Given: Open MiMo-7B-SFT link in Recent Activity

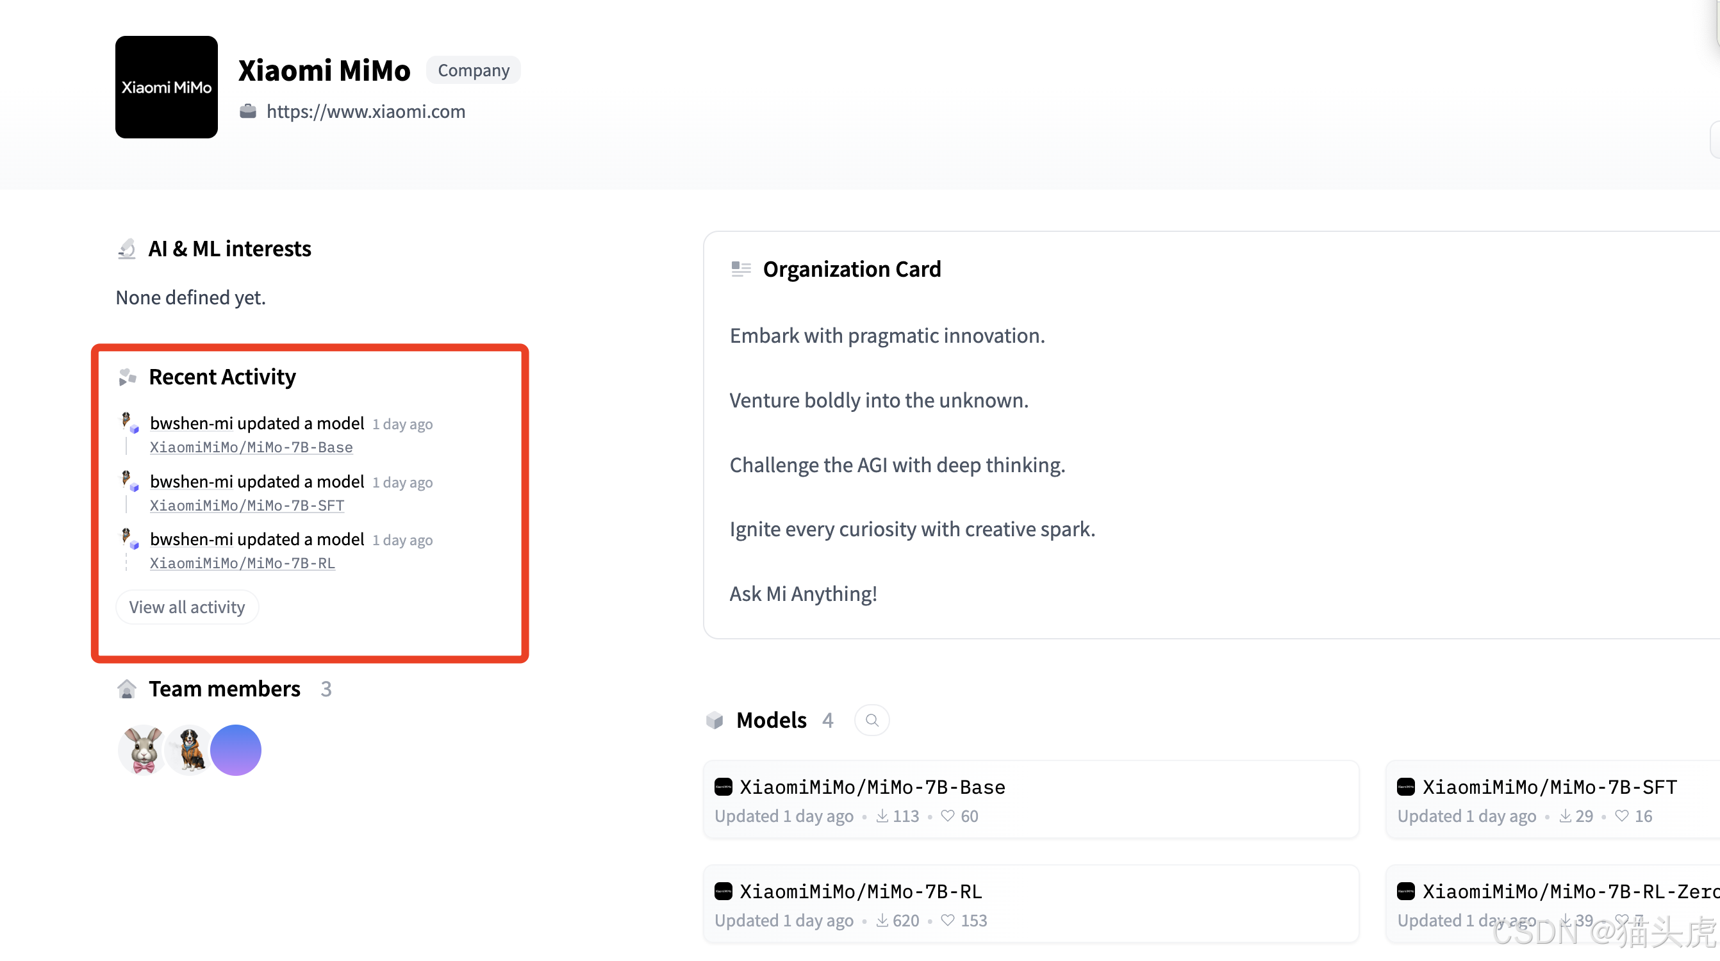Looking at the screenshot, I should [247, 505].
